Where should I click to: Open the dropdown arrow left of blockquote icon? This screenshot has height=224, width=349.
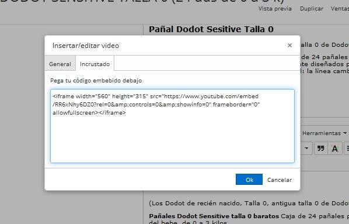[306, 148]
